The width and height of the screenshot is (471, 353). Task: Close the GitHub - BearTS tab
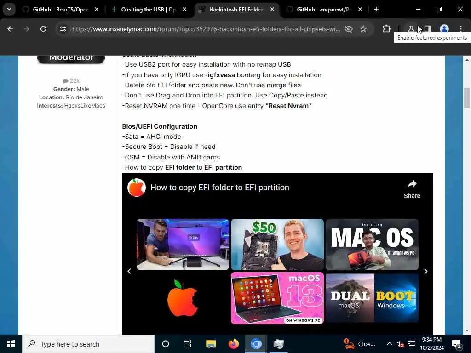click(97, 10)
